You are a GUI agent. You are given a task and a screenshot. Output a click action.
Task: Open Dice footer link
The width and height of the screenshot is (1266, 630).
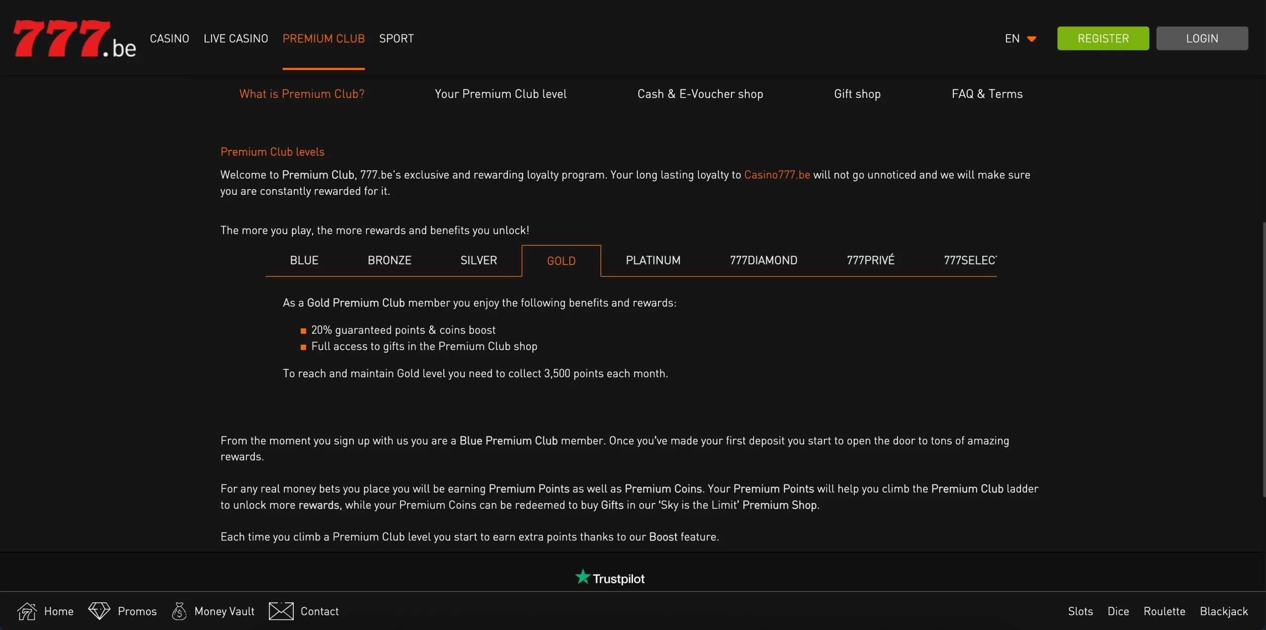[x=1118, y=612]
